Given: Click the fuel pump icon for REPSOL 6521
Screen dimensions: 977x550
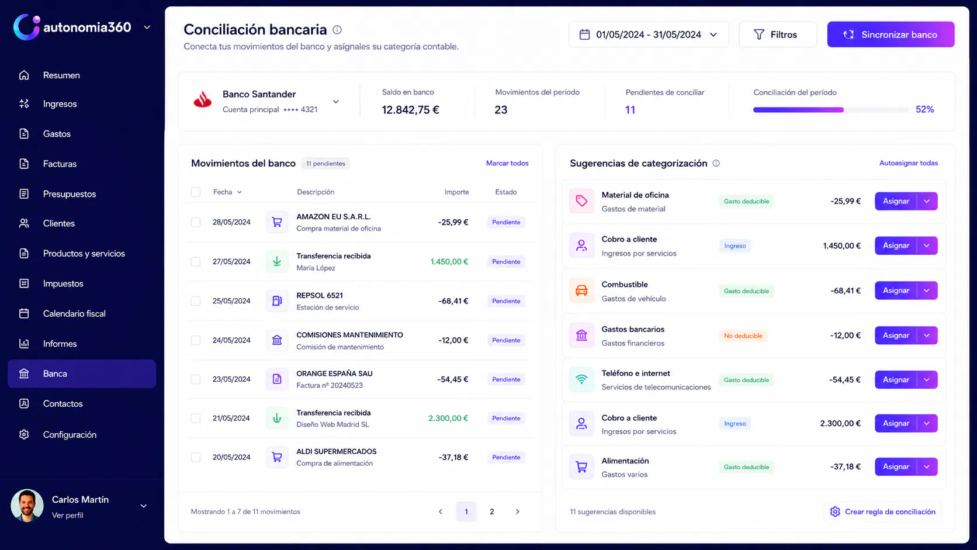Looking at the screenshot, I should coord(277,300).
